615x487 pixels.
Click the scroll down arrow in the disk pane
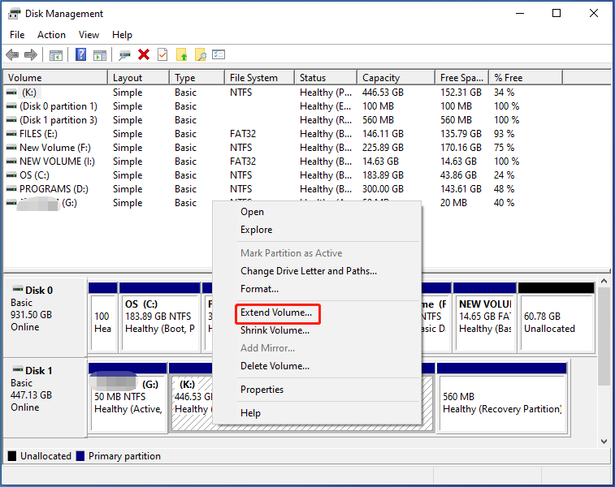click(x=604, y=442)
